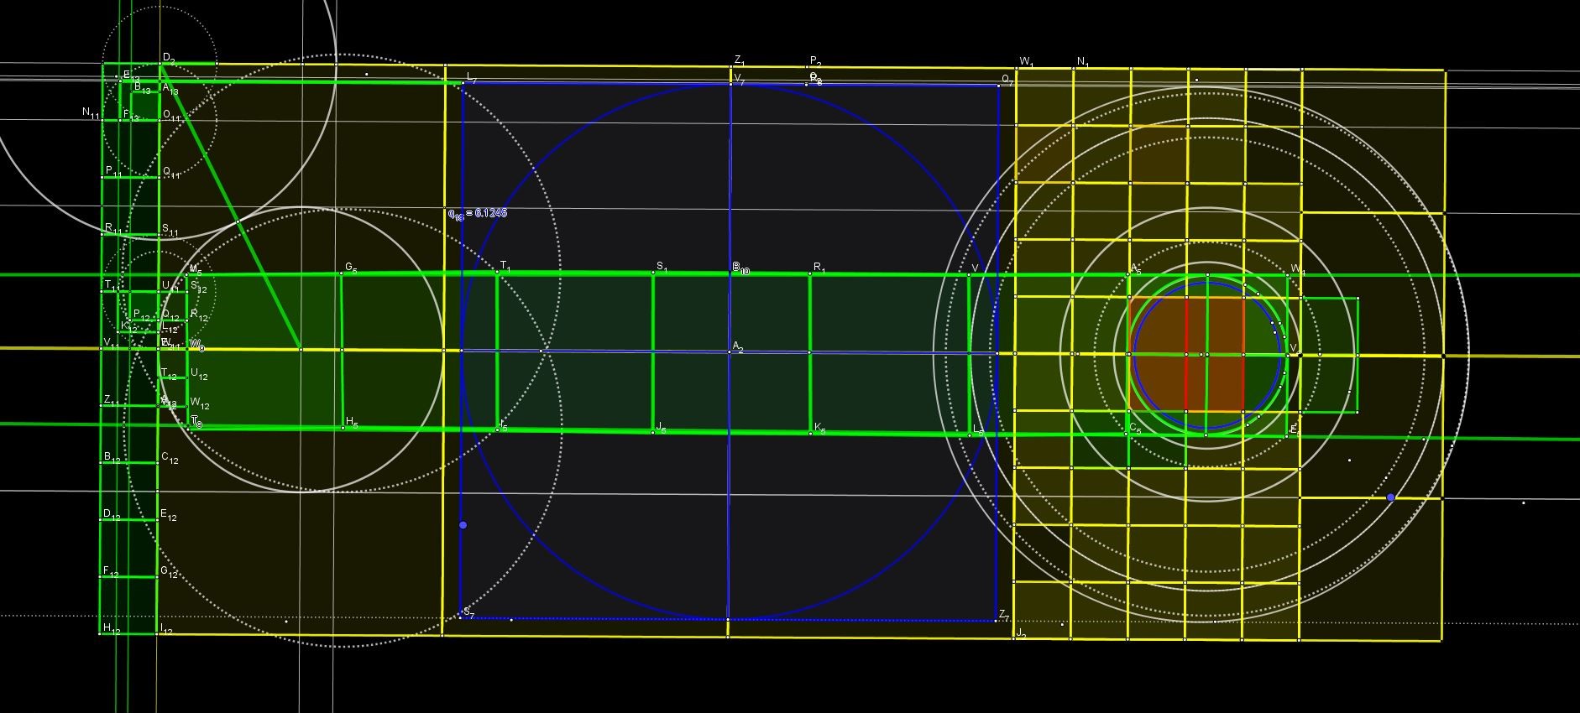The width and height of the screenshot is (1580, 713).
Task: Select point G5 on upper green line
Action: coord(342,274)
